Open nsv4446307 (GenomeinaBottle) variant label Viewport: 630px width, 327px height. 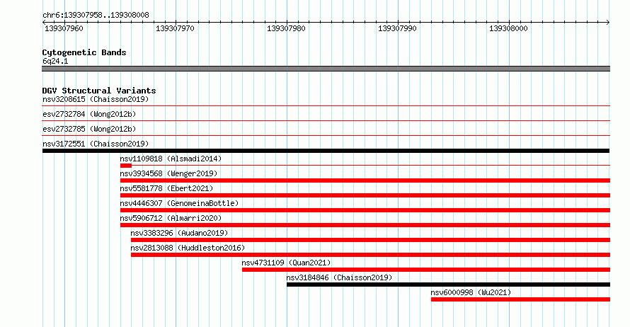click(x=179, y=203)
